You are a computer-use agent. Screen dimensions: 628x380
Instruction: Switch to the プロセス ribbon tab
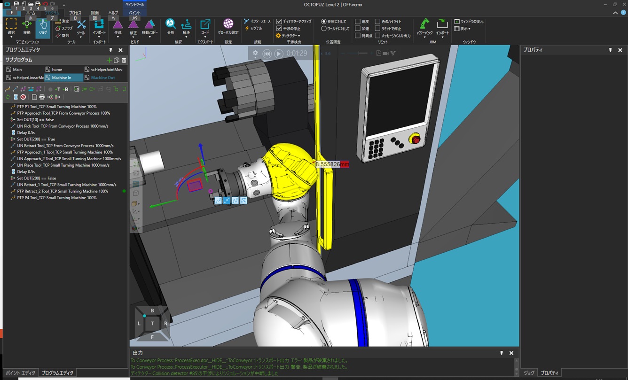point(75,13)
